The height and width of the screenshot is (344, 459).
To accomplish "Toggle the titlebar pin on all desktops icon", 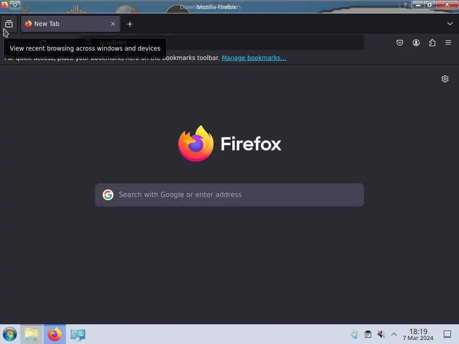I will point(15,4).
